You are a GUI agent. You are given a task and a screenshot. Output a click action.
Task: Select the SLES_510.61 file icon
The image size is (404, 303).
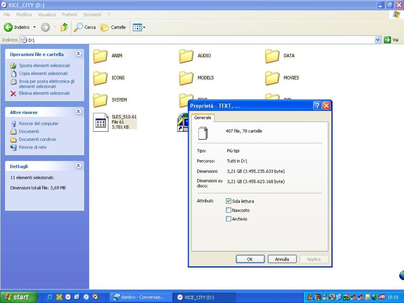pos(100,122)
